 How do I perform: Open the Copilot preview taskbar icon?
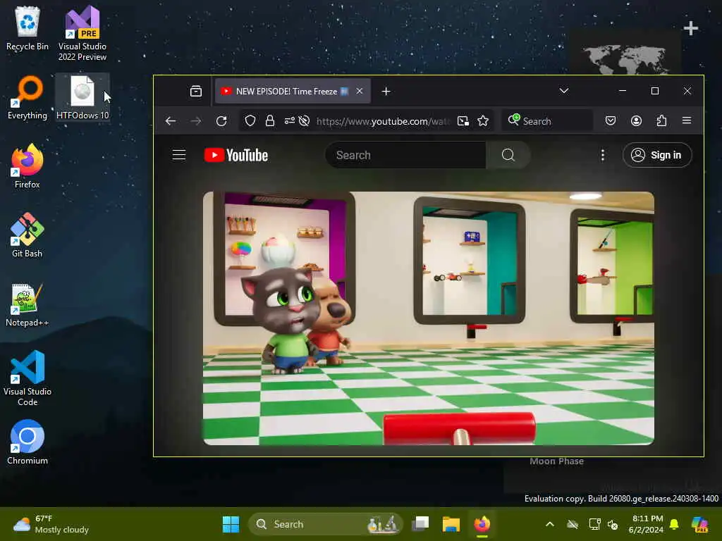point(700,524)
